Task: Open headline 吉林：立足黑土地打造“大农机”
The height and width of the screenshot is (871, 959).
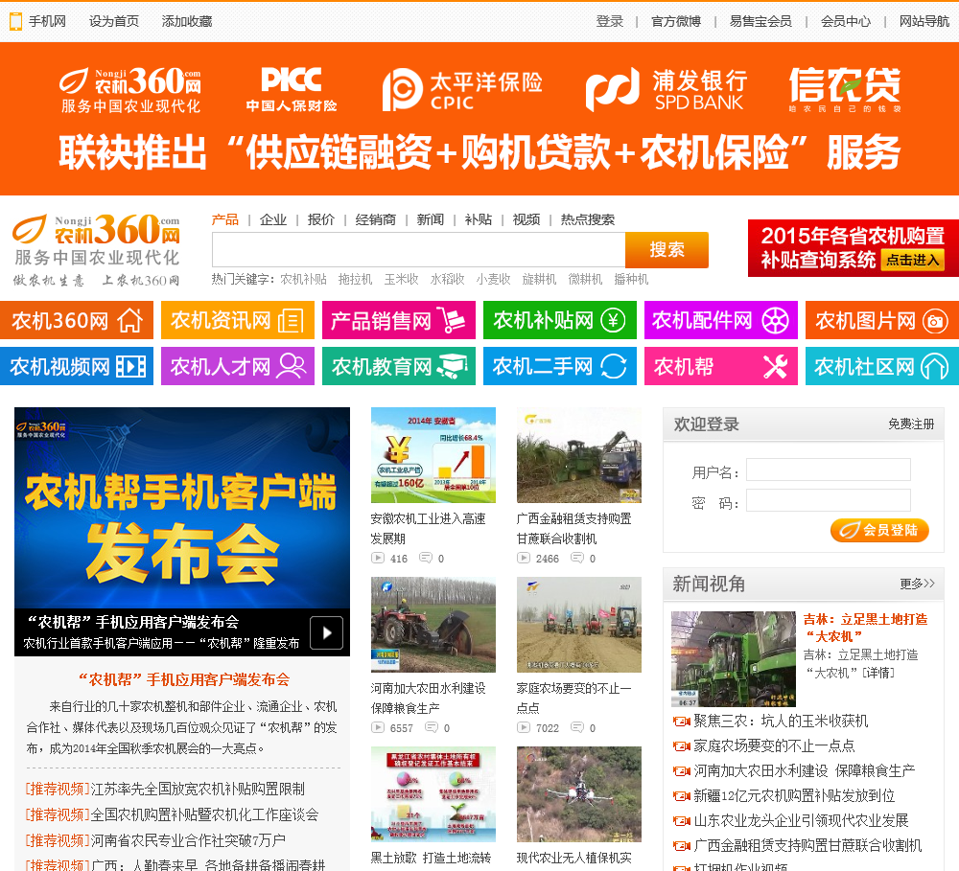Action: (865, 628)
